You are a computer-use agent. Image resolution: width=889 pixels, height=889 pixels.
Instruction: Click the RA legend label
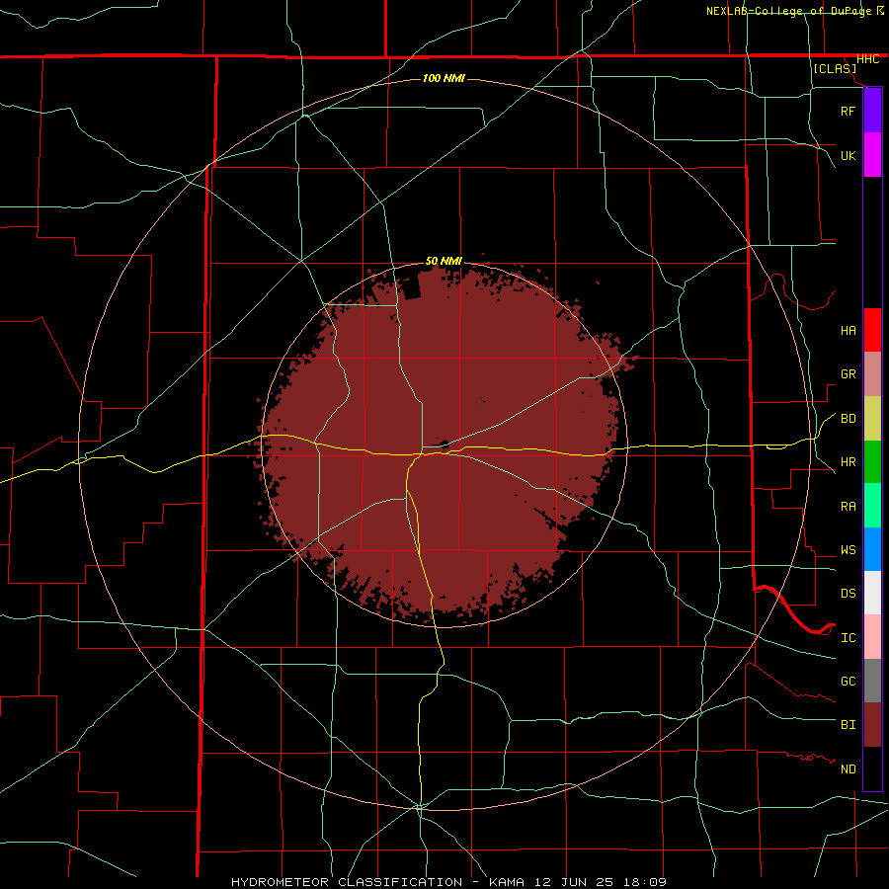point(848,507)
